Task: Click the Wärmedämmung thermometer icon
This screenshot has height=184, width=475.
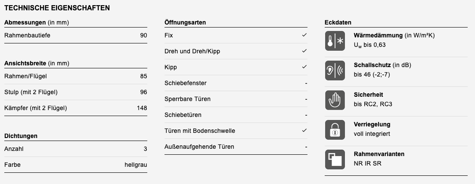Action: coord(335,41)
